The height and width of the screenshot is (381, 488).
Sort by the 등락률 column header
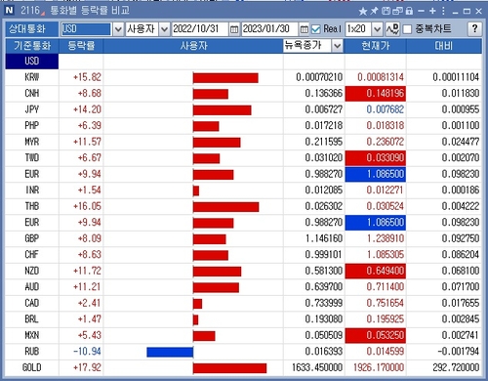(x=81, y=46)
